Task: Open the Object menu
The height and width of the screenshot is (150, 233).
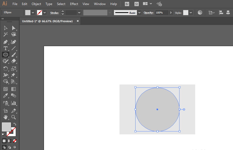Action: click(36, 4)
